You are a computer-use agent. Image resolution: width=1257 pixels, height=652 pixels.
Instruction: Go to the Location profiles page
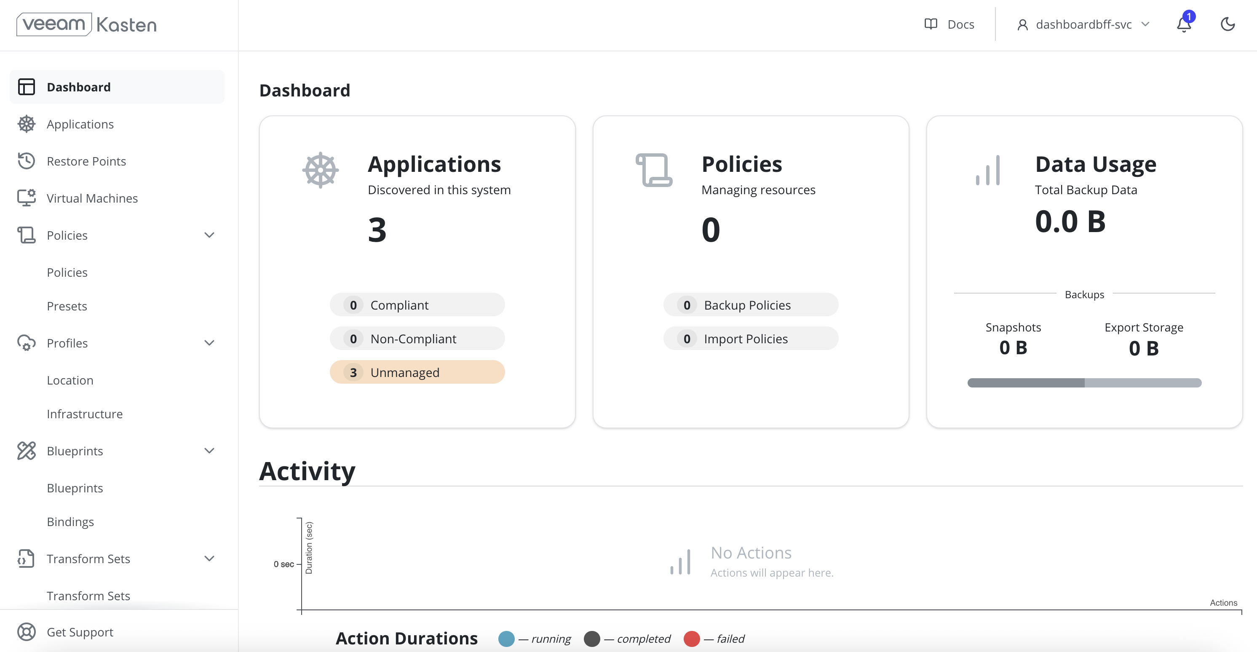pyautogui.click(x=70, y=380)
